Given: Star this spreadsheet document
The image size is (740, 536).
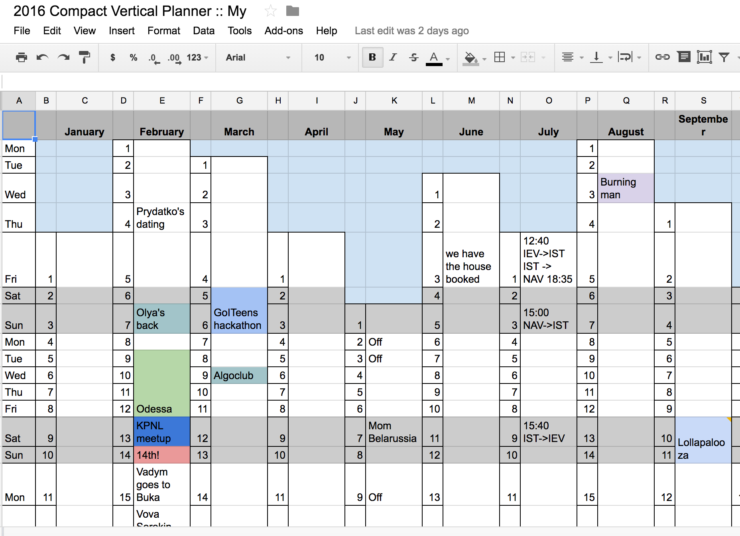Looking at the screenshot, I should (271, 11).
